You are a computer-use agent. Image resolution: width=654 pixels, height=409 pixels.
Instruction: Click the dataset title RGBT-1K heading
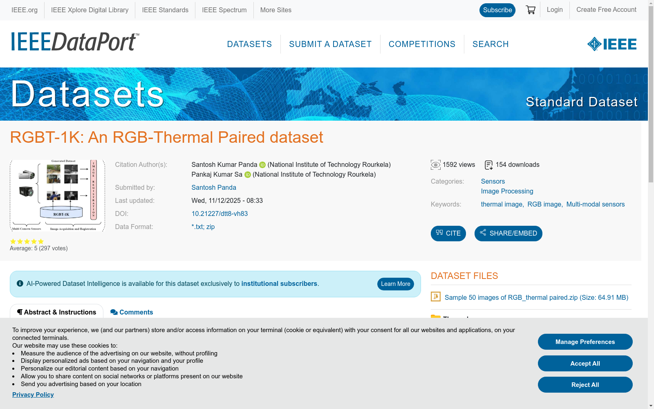pyautogui.click(x=166, y=137)
